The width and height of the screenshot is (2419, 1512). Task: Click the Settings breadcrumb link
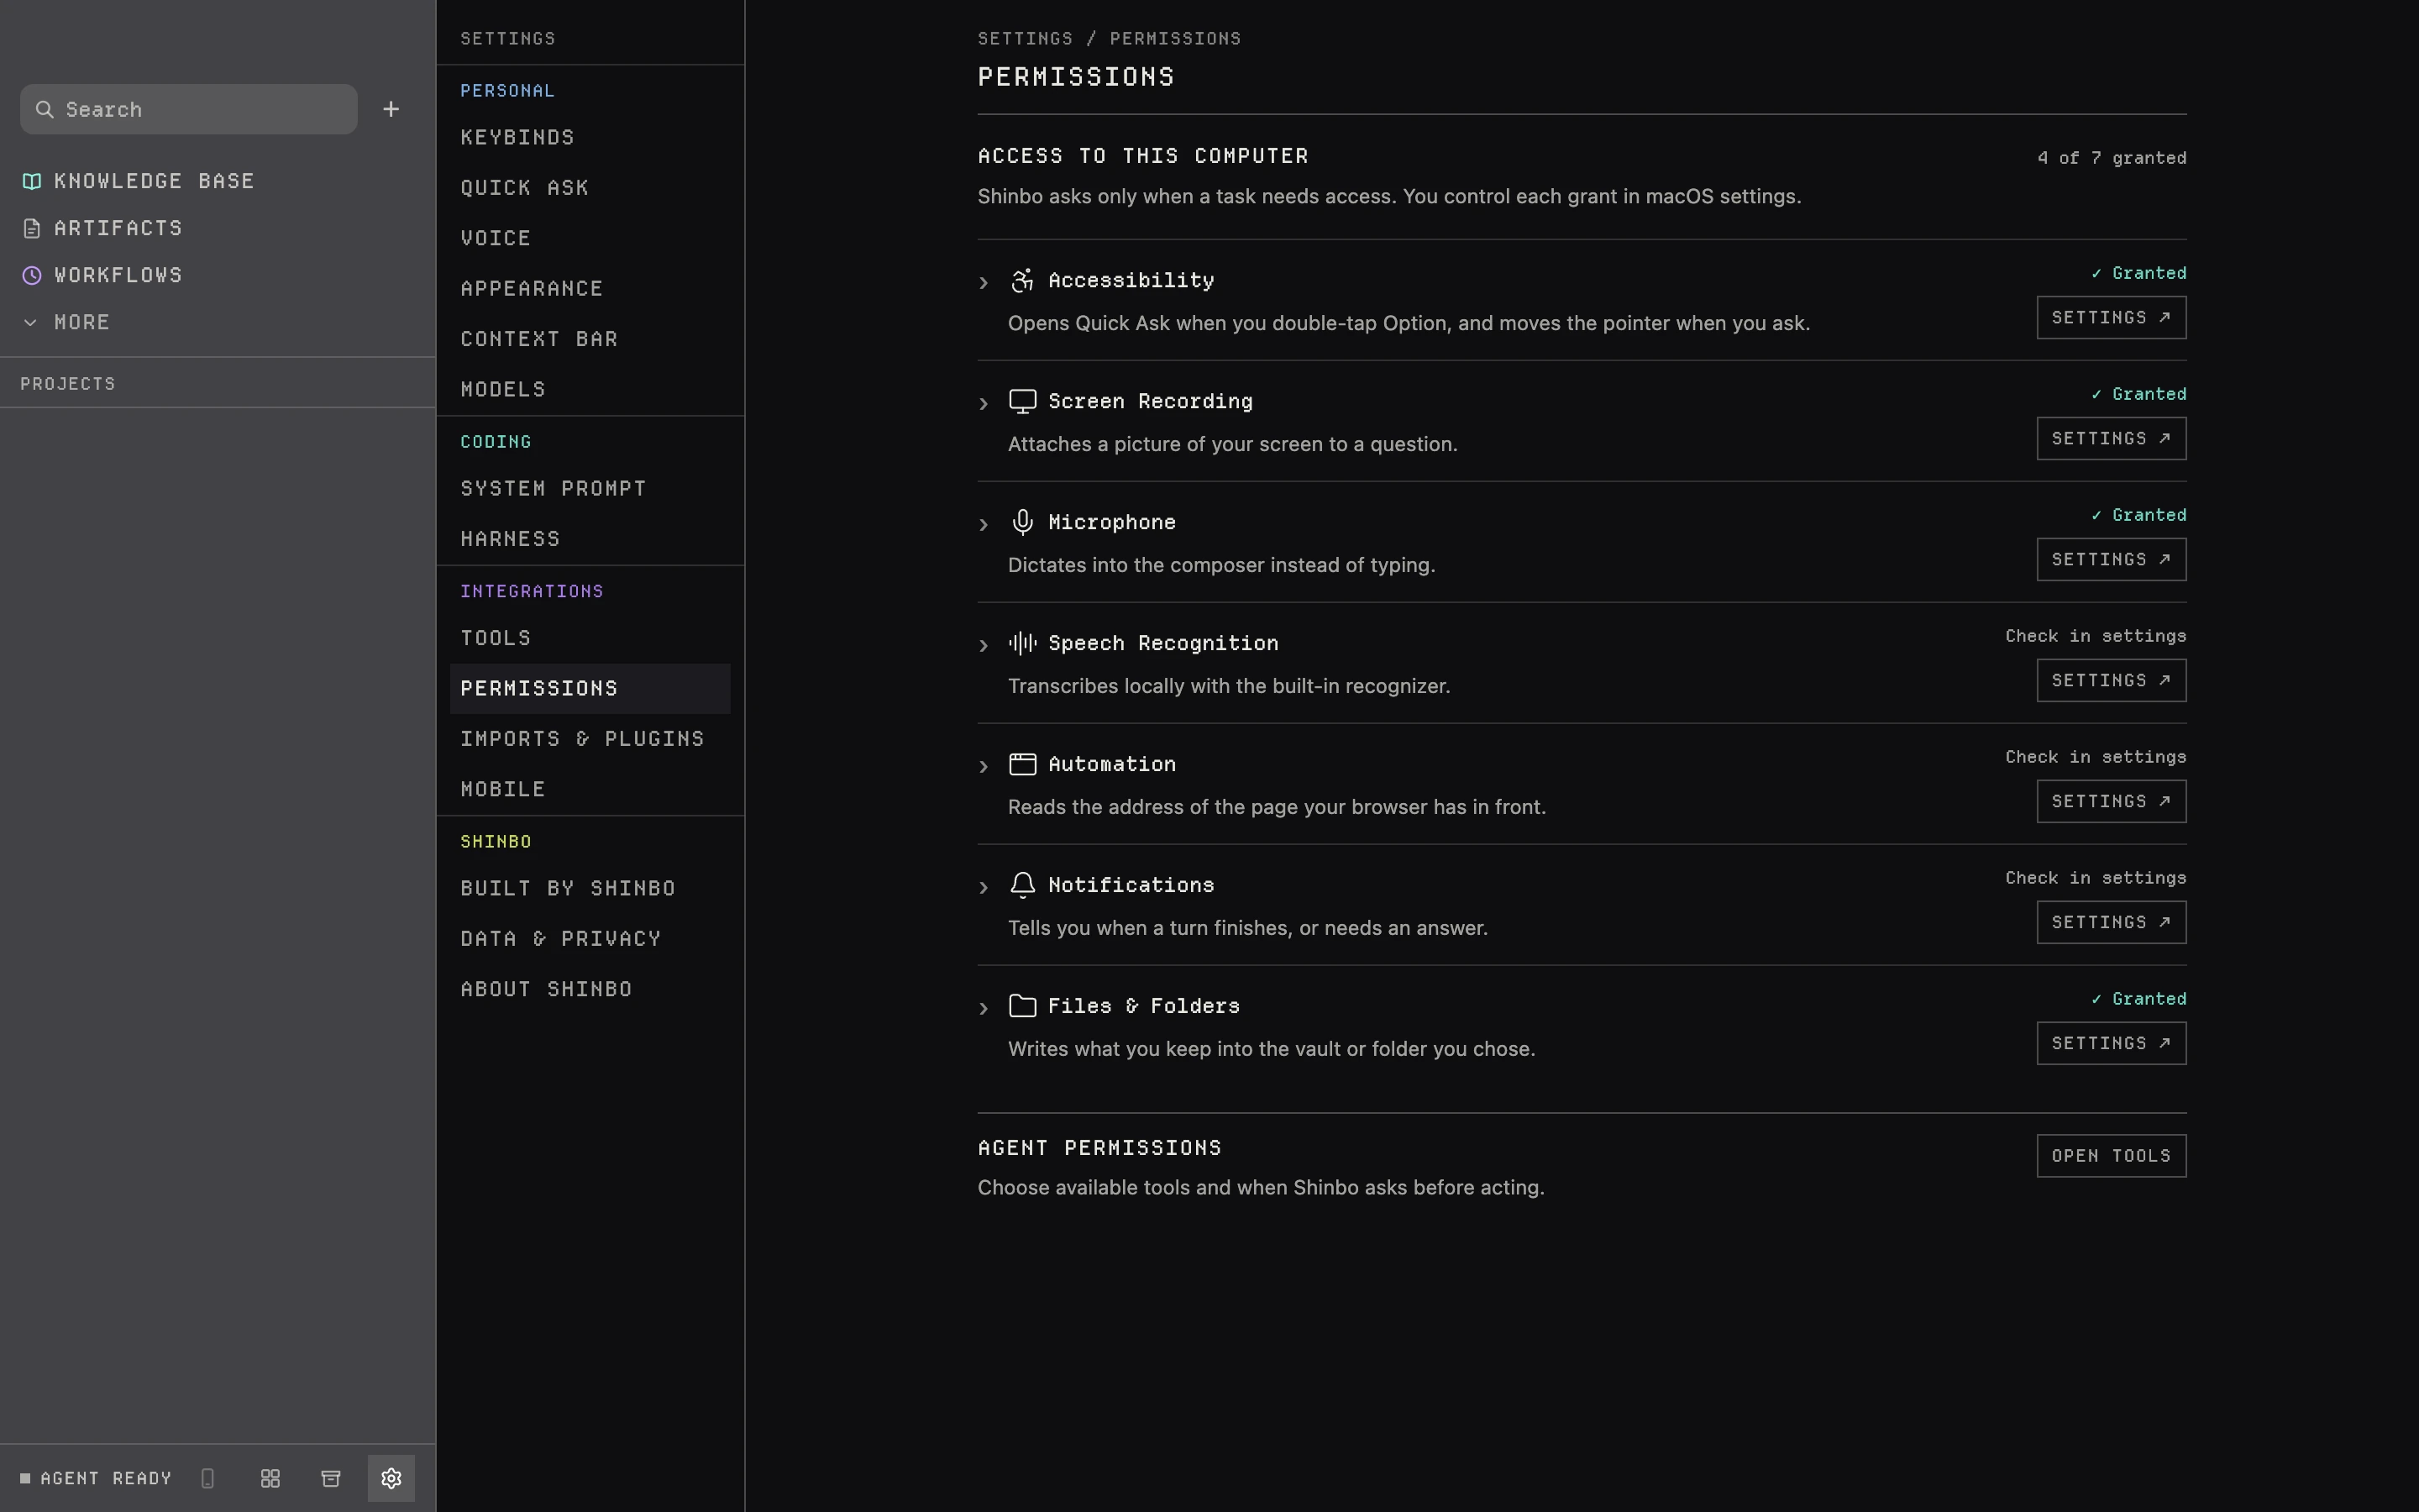coord(1025,38)
